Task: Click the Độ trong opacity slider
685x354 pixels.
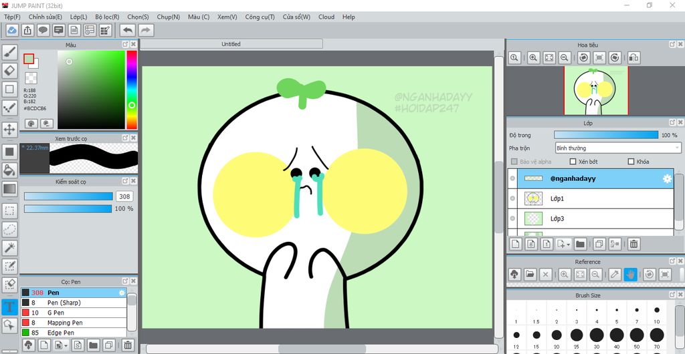Action: click(x=606, y=135)
